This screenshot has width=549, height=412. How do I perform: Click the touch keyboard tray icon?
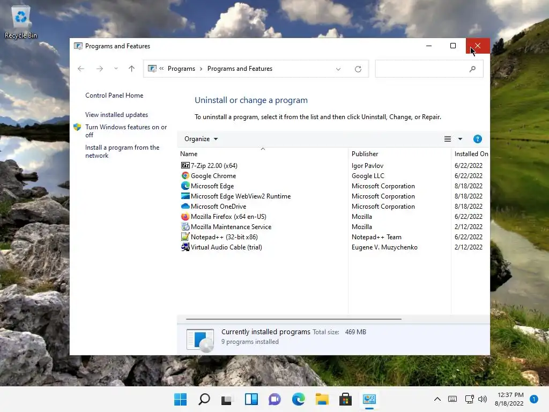click(452, 399)
